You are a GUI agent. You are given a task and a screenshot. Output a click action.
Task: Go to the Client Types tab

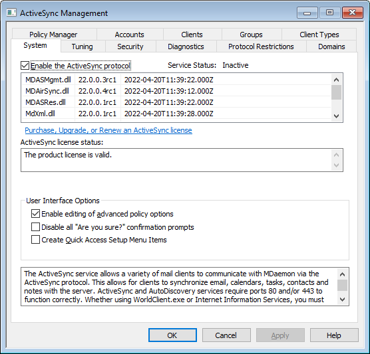319,35
